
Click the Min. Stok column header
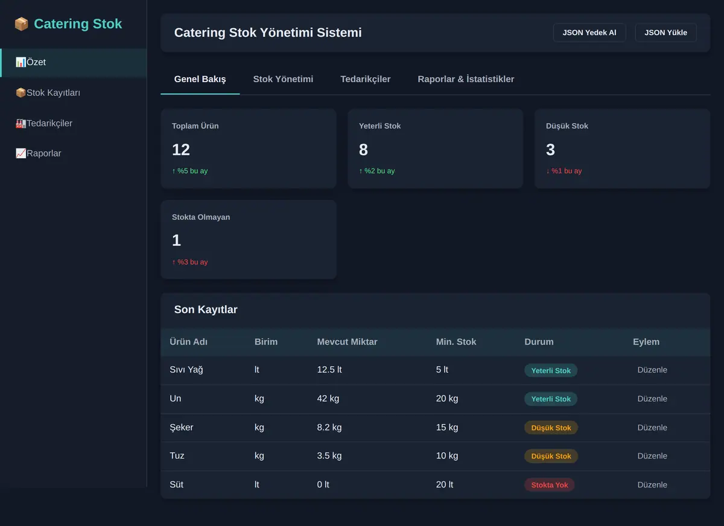456,342
